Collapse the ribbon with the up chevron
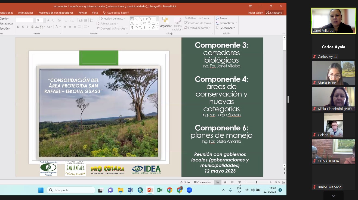The height and width of the screenshot is (200, 358). click(283, 33)
